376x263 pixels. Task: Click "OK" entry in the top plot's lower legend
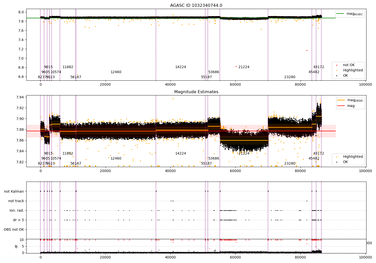(345, 76)
